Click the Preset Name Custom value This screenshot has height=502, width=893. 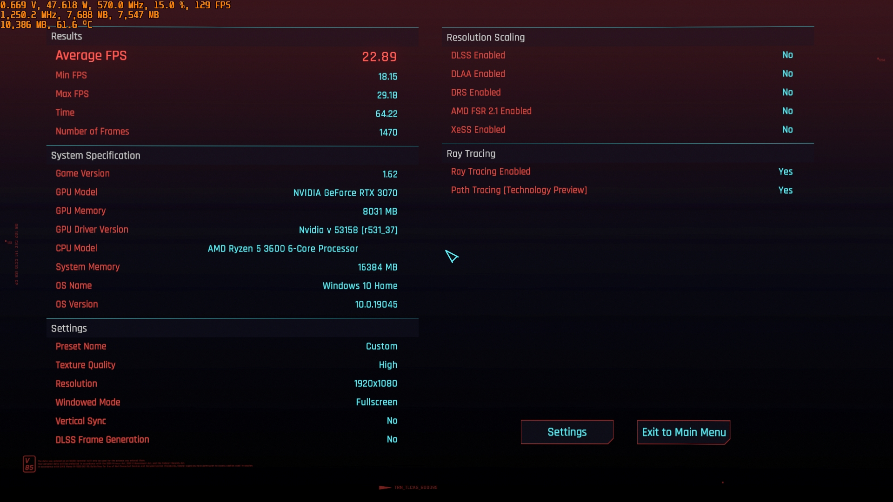381,347
